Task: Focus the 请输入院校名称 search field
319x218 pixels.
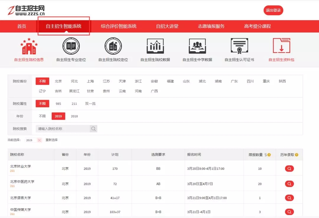Action: click(x=63, y=129)
